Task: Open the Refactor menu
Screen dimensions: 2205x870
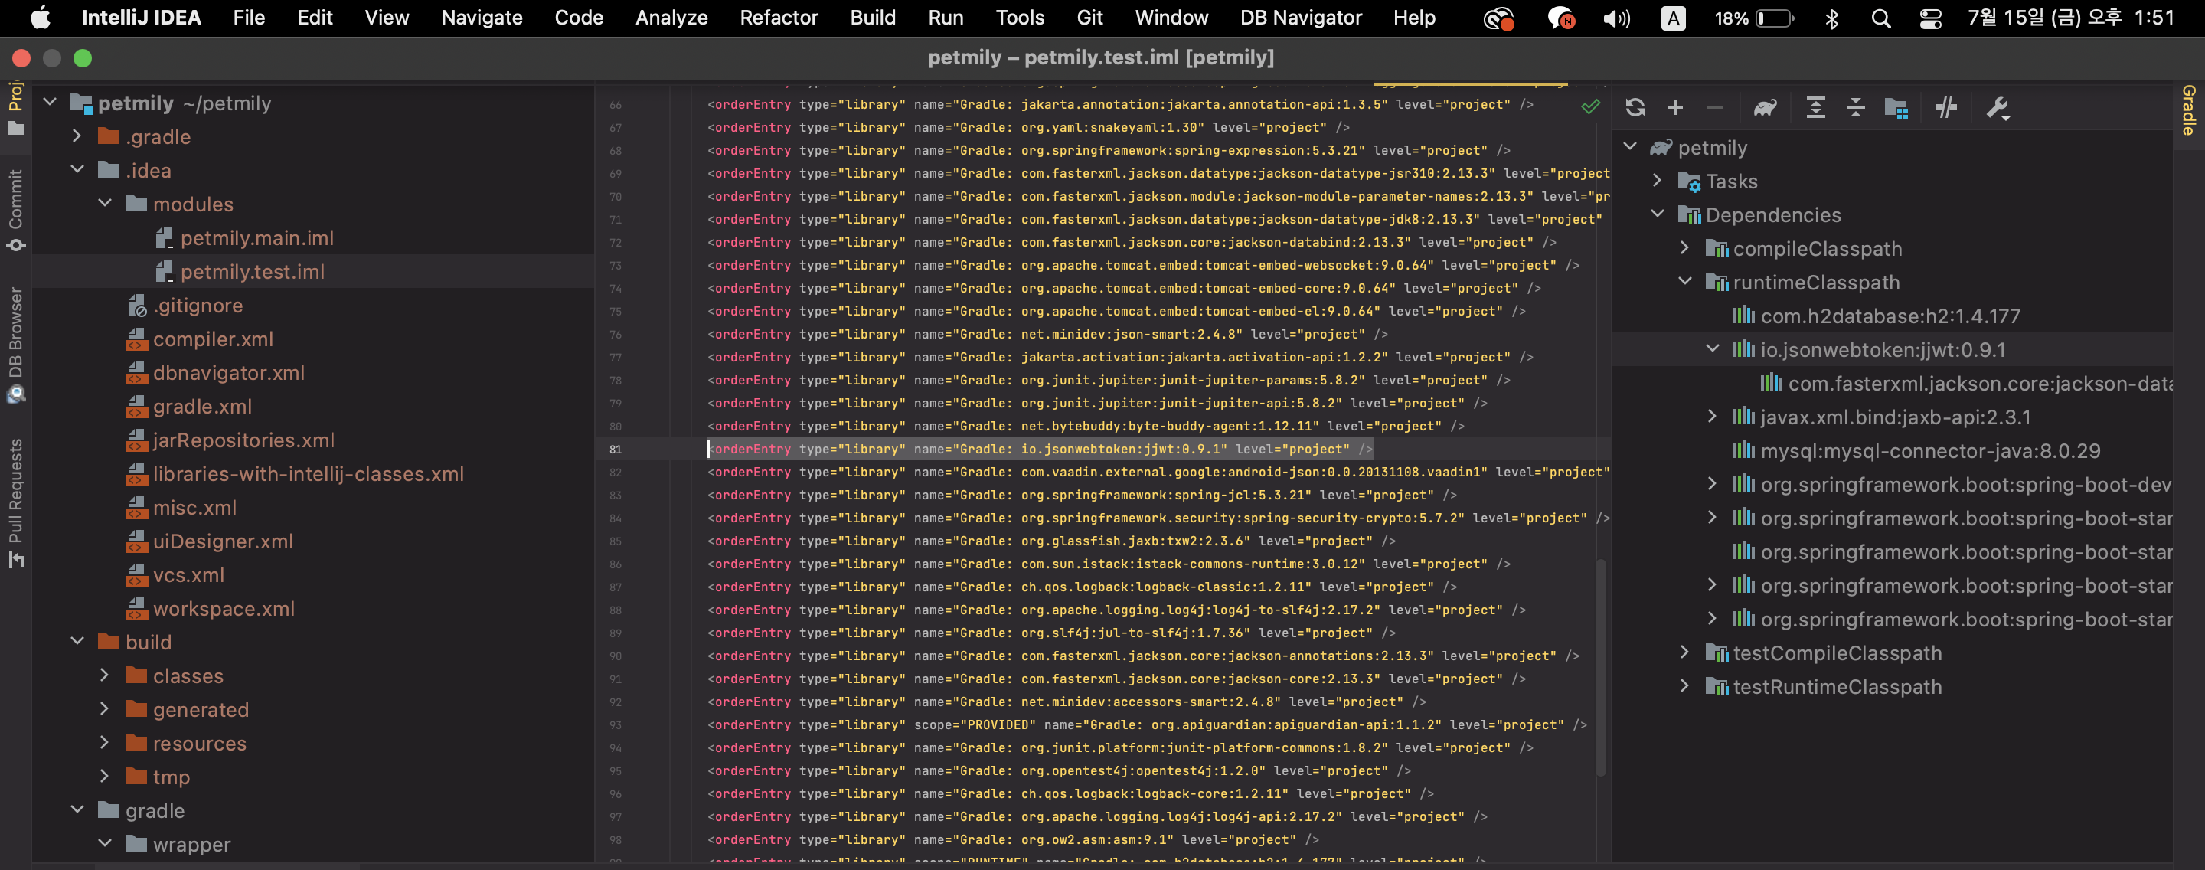Action: [778, 18]
